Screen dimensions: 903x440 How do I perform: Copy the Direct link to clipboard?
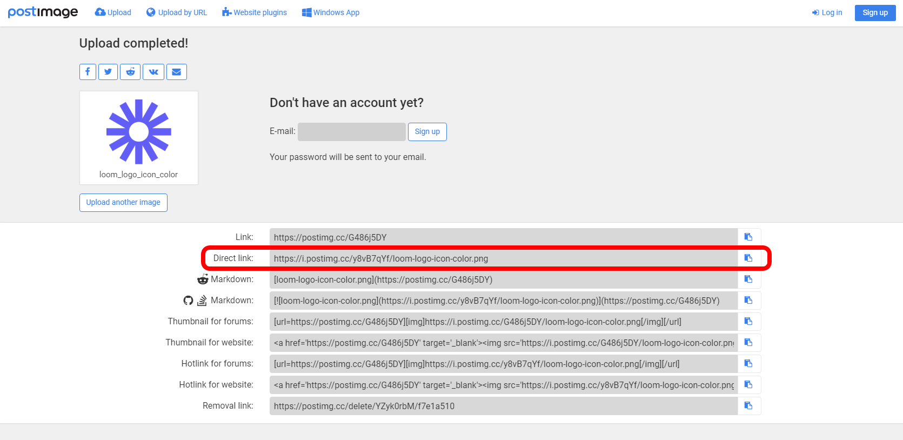pyautogui.click(x=748, y=258)
